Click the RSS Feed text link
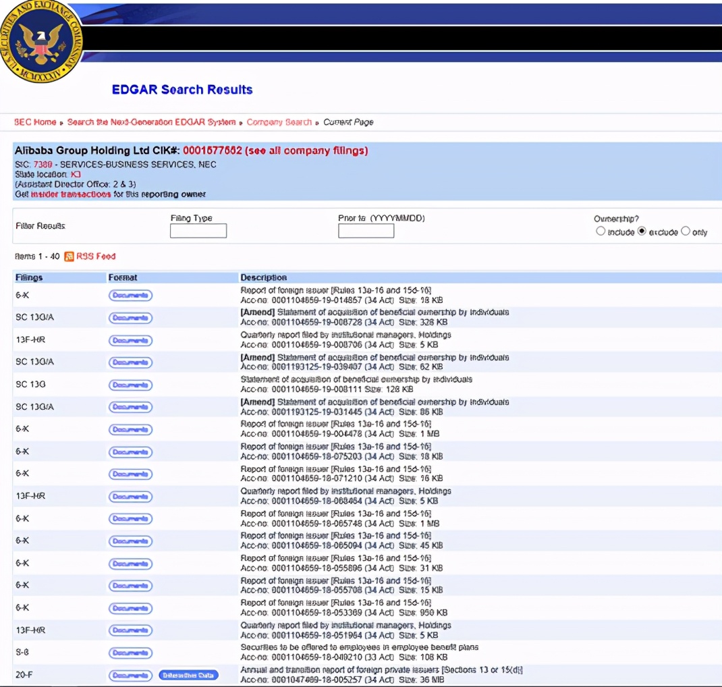722x687 pixels. 96,256
